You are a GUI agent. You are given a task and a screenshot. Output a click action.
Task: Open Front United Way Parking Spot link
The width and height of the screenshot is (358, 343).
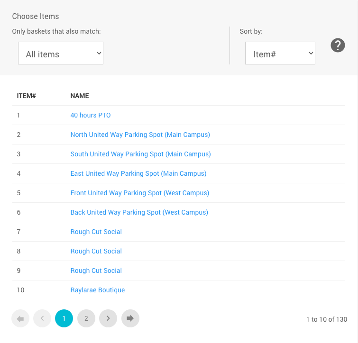point(140,193)
